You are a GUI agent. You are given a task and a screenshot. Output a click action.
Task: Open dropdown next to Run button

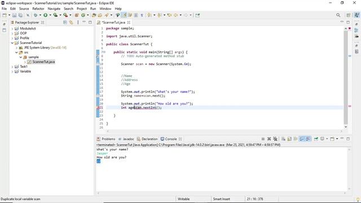coord(50,15)
